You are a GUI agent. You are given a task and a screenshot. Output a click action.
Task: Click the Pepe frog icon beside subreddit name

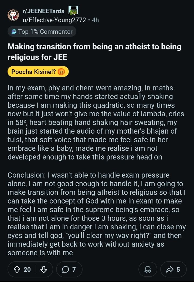click(x=73, y=11)
